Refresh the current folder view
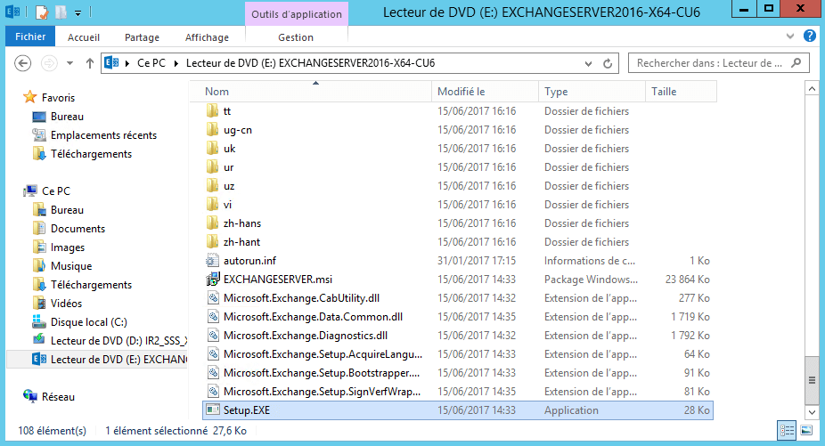825x446 pixels. pyautogui.click(x=608, y=63)
